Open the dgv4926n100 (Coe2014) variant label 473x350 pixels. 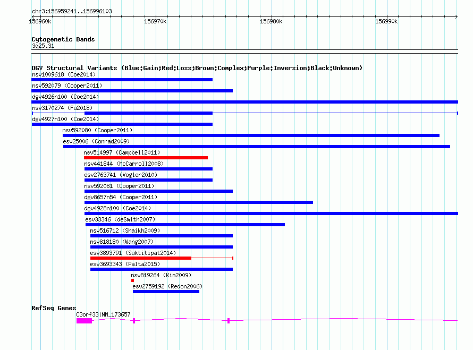[65, 97]
